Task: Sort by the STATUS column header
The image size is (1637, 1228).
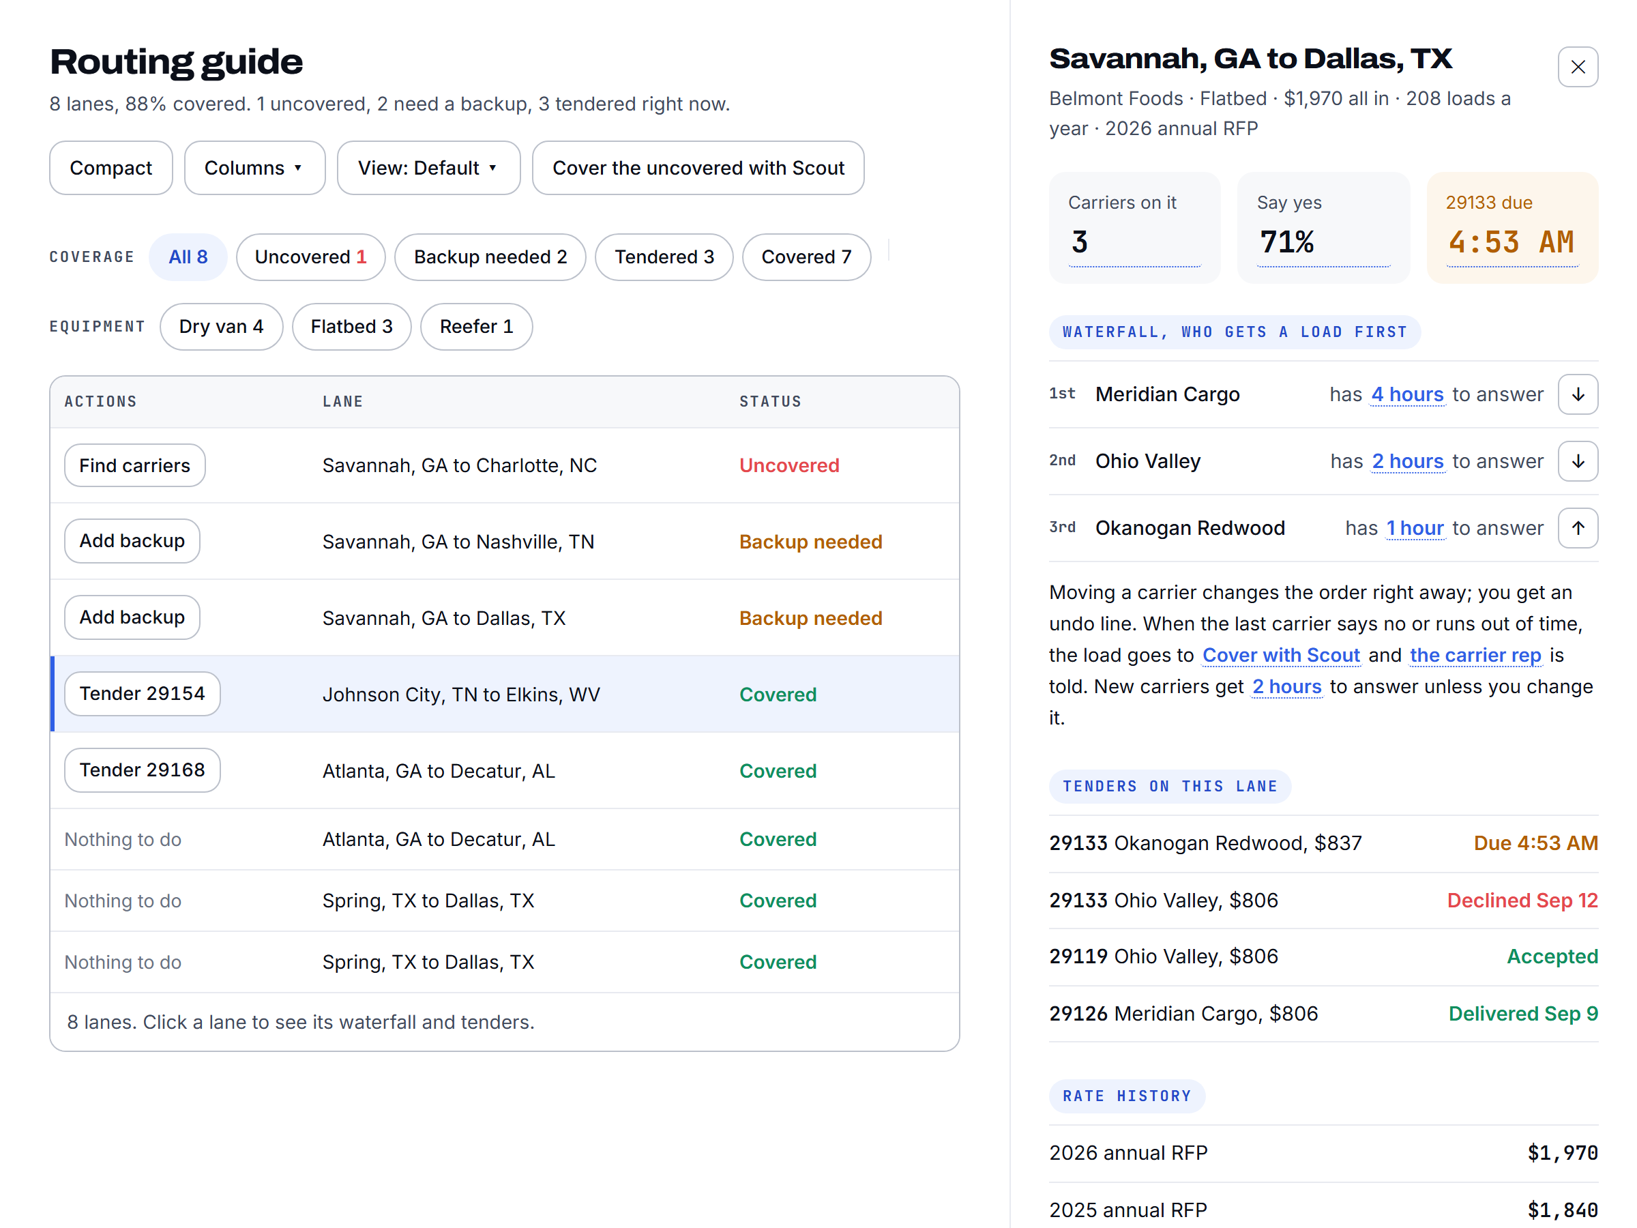Action: pyautogui.click(x=770, y=401)
